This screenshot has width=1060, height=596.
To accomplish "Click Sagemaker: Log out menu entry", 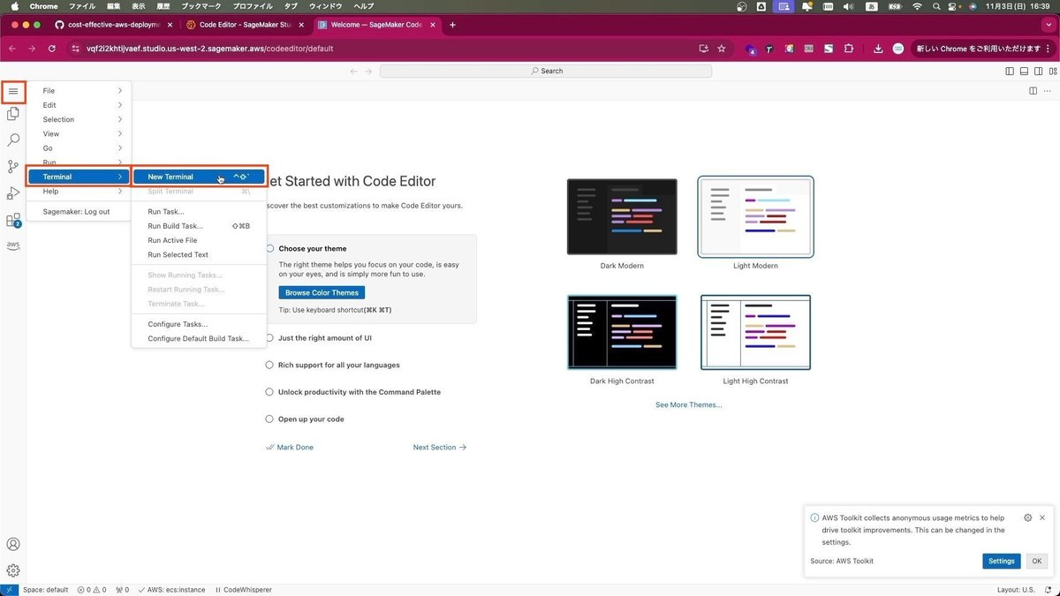I will [79, 212].
